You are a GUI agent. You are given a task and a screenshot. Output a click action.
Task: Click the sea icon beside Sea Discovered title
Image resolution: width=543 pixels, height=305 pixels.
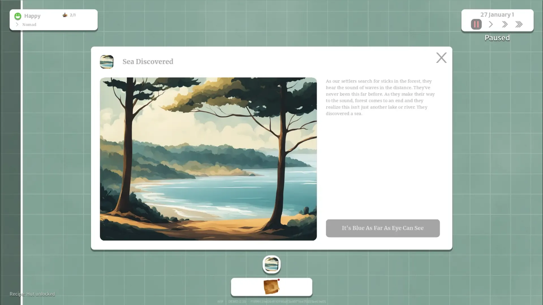(107, 62)
